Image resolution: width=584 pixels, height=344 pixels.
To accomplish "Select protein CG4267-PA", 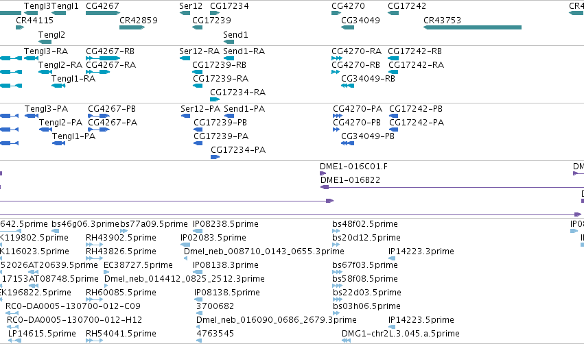I will (x=113, y=123).
